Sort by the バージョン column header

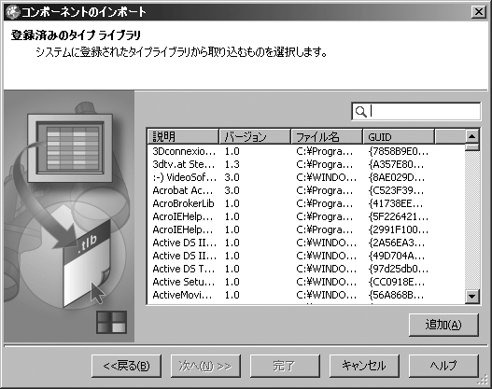point(255,137)
